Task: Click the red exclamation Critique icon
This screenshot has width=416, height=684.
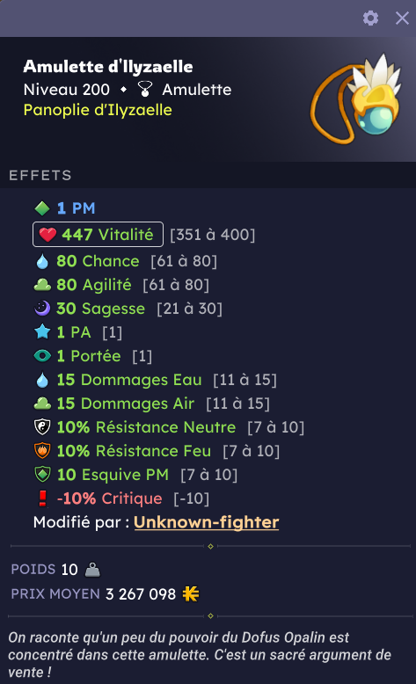Action: (x=43, y=498)
